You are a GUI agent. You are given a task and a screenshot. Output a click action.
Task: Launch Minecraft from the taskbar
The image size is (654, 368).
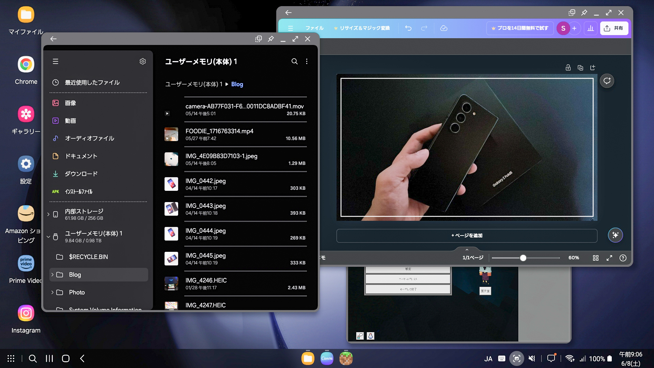pyautogui.click(x=346, y=358)
